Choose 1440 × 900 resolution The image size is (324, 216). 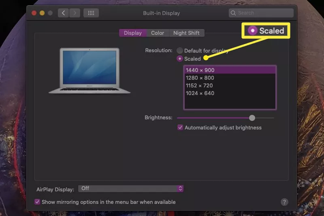(x=230, y=70)
